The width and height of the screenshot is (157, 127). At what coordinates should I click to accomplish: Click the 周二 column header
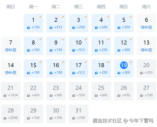(x=56, y=7)
